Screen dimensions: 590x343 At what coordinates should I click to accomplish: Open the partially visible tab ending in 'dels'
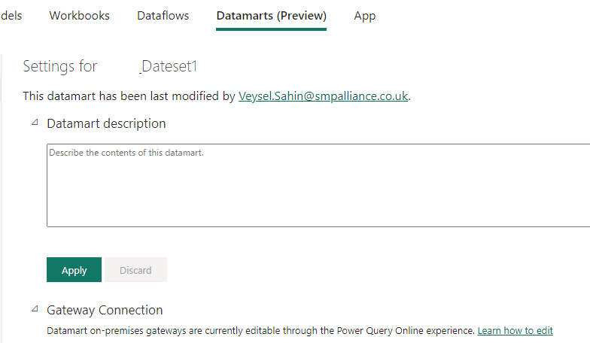click(x=11, y=15)
